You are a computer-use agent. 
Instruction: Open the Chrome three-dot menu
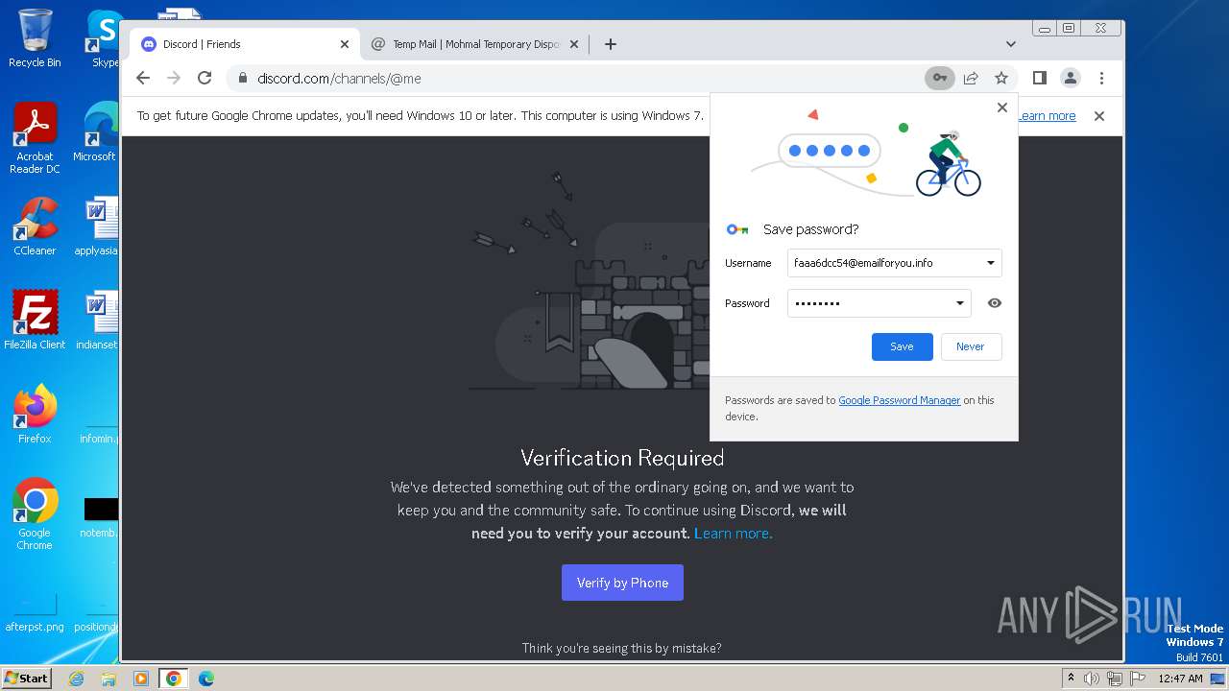pyautogui.click(x=1101, y=78)
